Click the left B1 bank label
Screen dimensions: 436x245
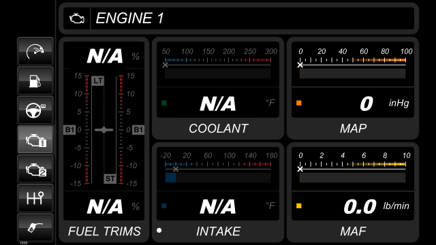[69, 130]
